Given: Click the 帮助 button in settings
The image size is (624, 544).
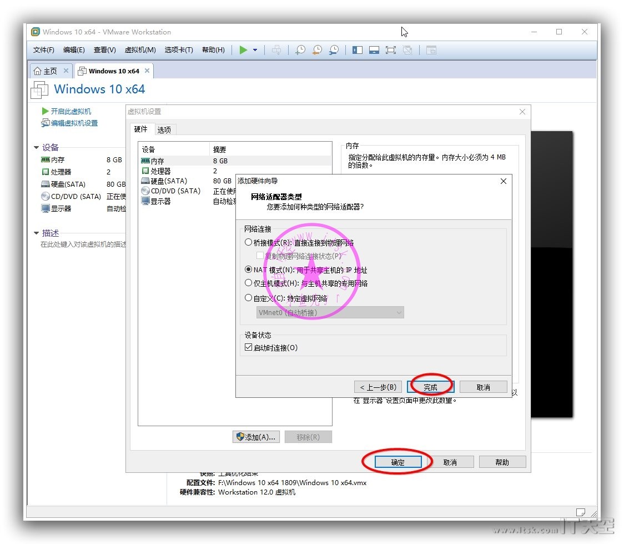Looking at the screenshot, I should [502, 462].
